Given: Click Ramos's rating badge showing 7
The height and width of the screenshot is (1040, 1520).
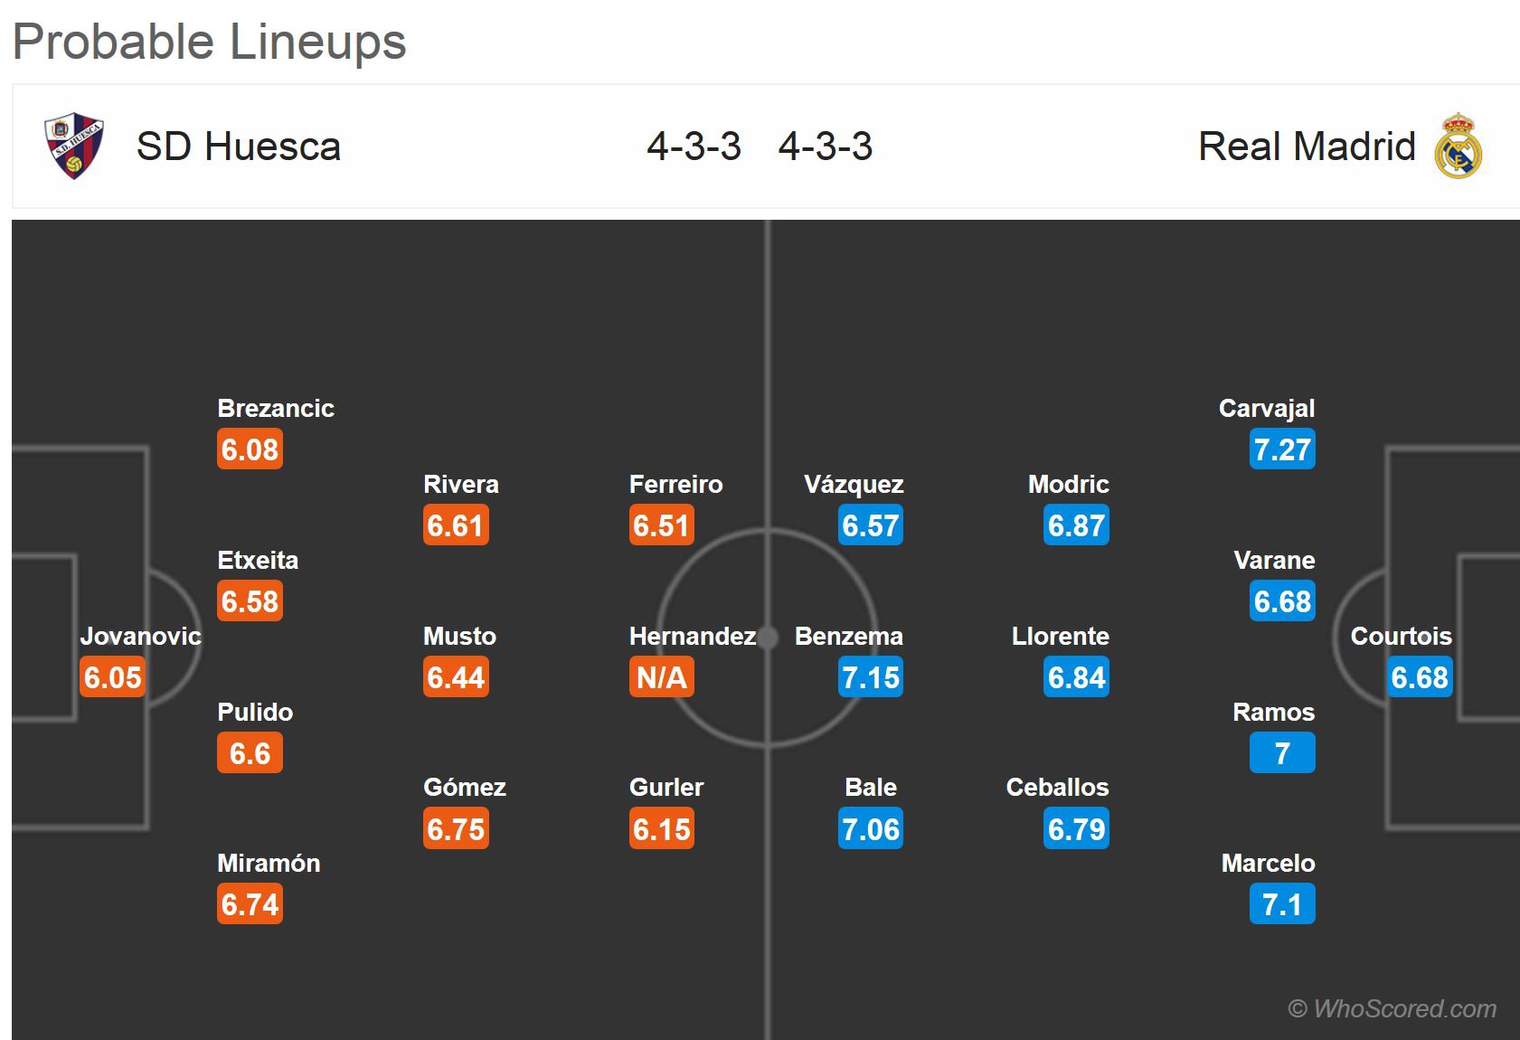Looking at the screenshot, I should [x=1281, y=753].
